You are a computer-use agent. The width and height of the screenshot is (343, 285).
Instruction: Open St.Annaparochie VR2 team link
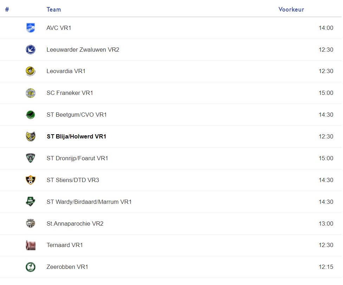(75, 224)
